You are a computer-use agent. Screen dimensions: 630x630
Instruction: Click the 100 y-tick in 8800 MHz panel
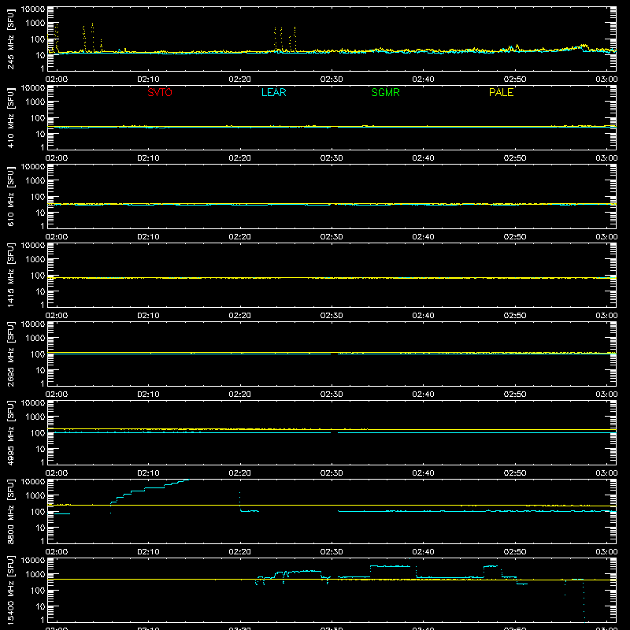38,512
